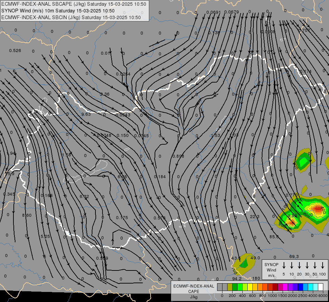The image size is (329, 302).
Task: Click the 1000 tick label on CAPE scale
Action: coord(272,296)
